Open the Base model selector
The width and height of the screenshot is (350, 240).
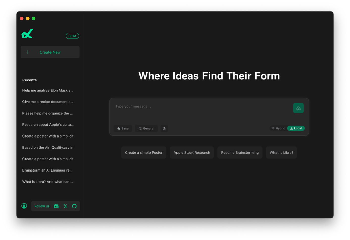pos(123,128)
